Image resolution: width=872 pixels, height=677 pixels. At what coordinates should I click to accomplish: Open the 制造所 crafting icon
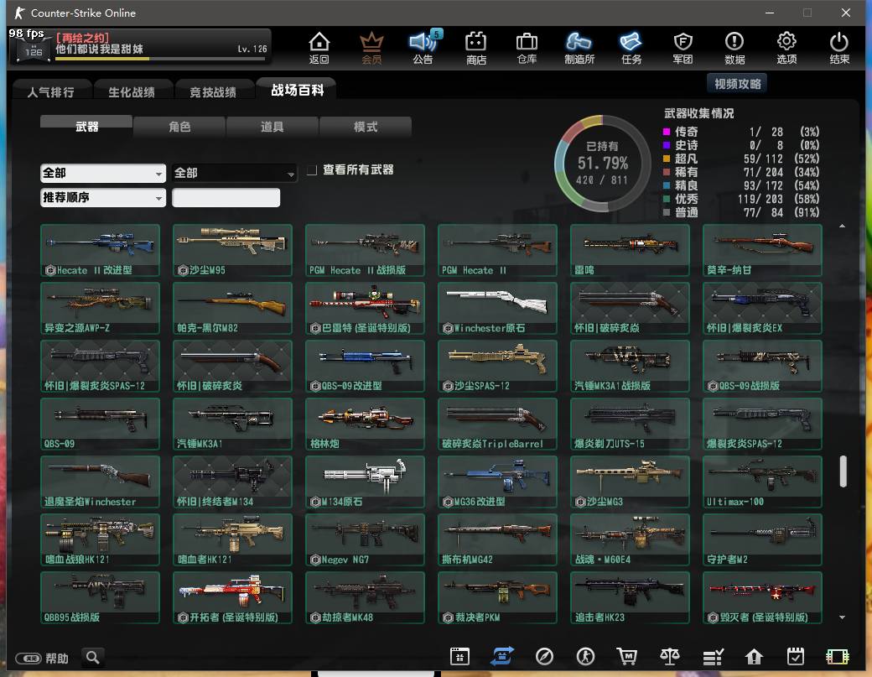(x=579, y=47)
